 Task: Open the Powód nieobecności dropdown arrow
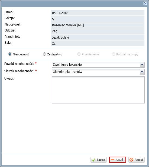142,65
